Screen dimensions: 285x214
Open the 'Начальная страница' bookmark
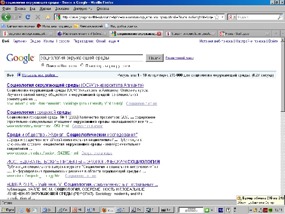tap(54, 26)
